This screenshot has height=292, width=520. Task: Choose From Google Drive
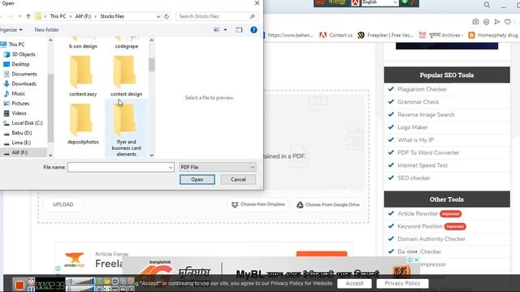[328, 204]
